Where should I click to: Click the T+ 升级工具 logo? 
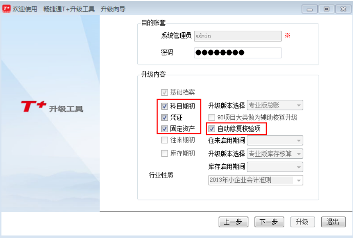click(x=52, y=107)
